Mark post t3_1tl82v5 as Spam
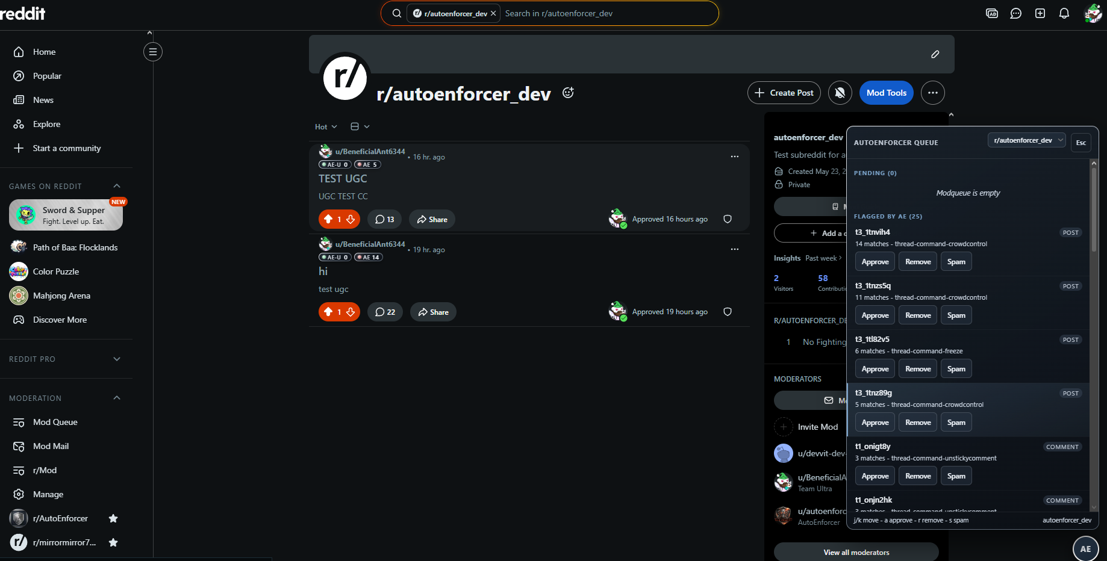Screen dimensions: 1107x561 (956, 369)
